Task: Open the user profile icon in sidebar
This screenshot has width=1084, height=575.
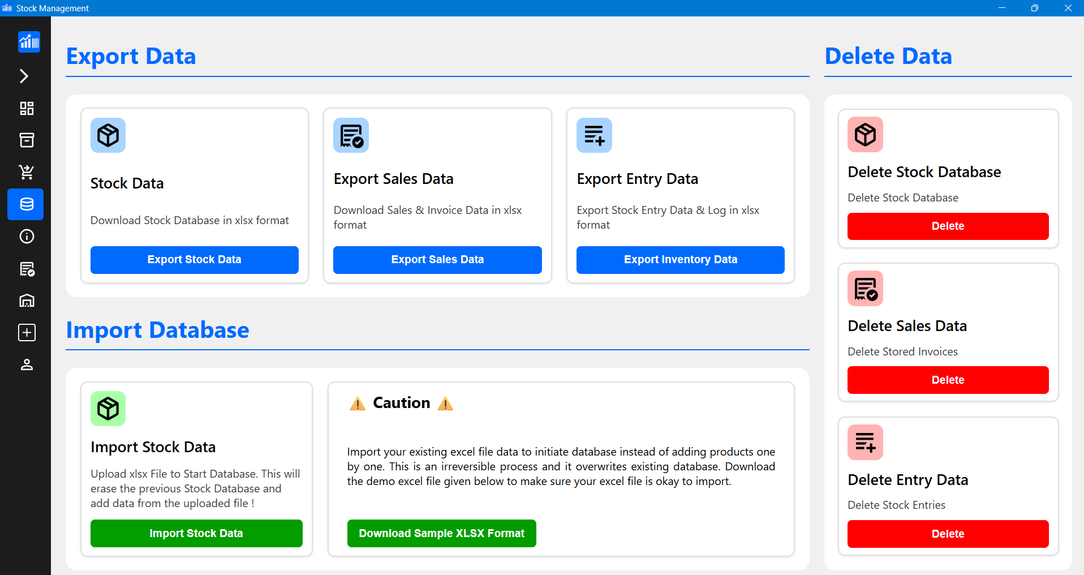Action: pyautogui.click(x=27, y=365)
